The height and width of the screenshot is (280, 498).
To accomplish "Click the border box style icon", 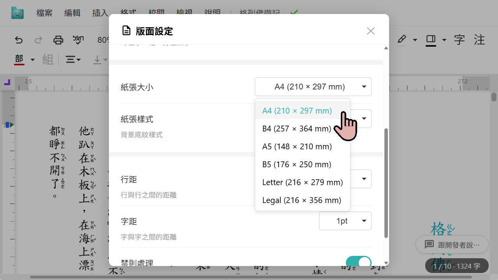I will pyautogui.click(x=431, y=40).
